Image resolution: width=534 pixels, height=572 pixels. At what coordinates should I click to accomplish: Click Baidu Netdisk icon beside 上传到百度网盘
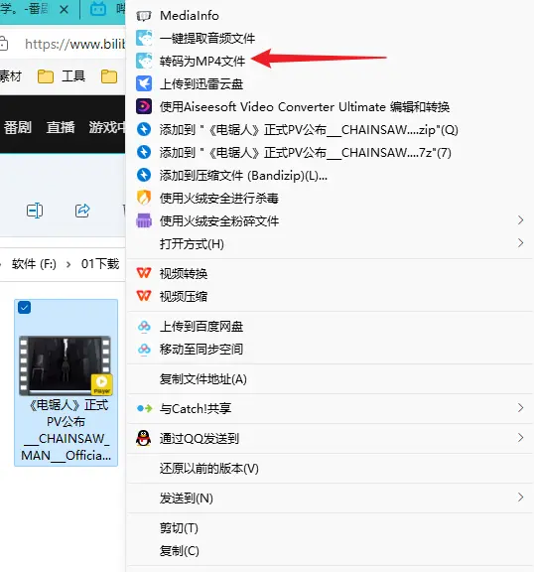tap(144, 326)
